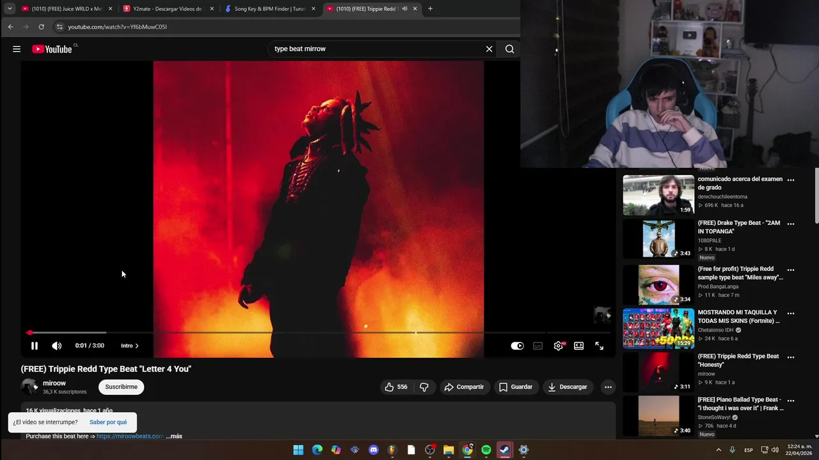819x460 pixels.
Task: Open the ESP language switcher
Action: click(x=749, y=450)
